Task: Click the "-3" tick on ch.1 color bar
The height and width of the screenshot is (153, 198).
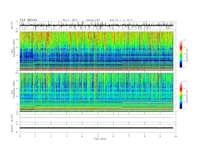Action: (x=184, y=40)
